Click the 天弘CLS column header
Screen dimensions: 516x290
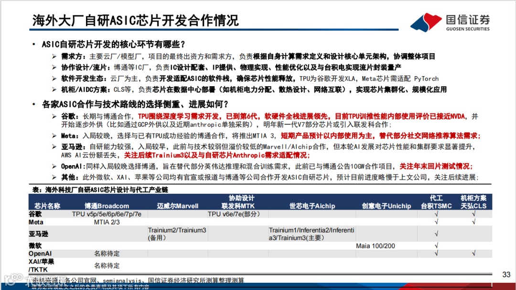[x=473, y=206]
